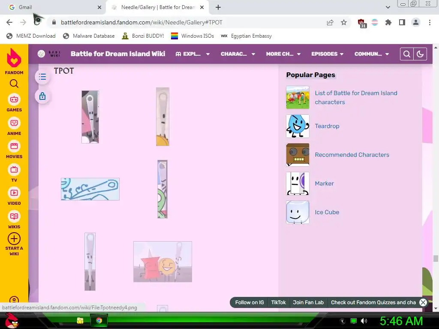
Task: Open Bonzi BUDDY! bookmark
Action: 143,36
